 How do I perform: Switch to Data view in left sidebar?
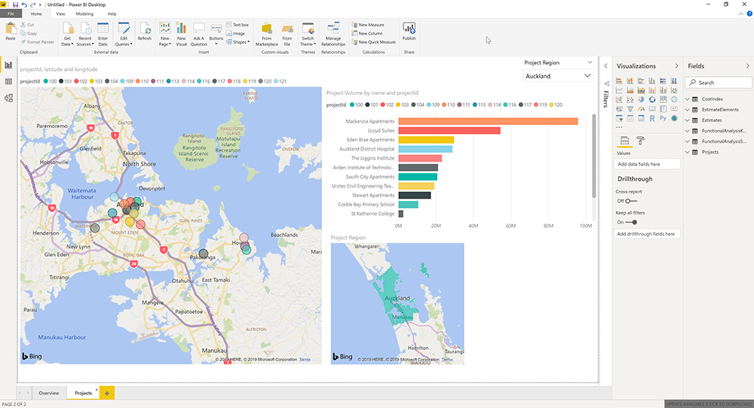[8, 81]
